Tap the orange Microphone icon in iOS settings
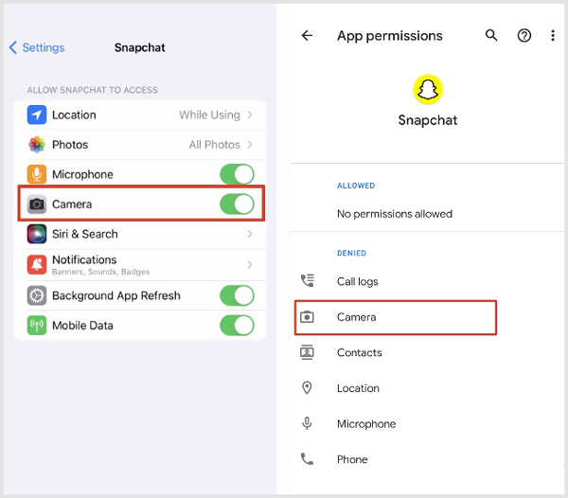The height and width of the screenshot is (498, 568). pyautogui.click(x=37, y=174)
